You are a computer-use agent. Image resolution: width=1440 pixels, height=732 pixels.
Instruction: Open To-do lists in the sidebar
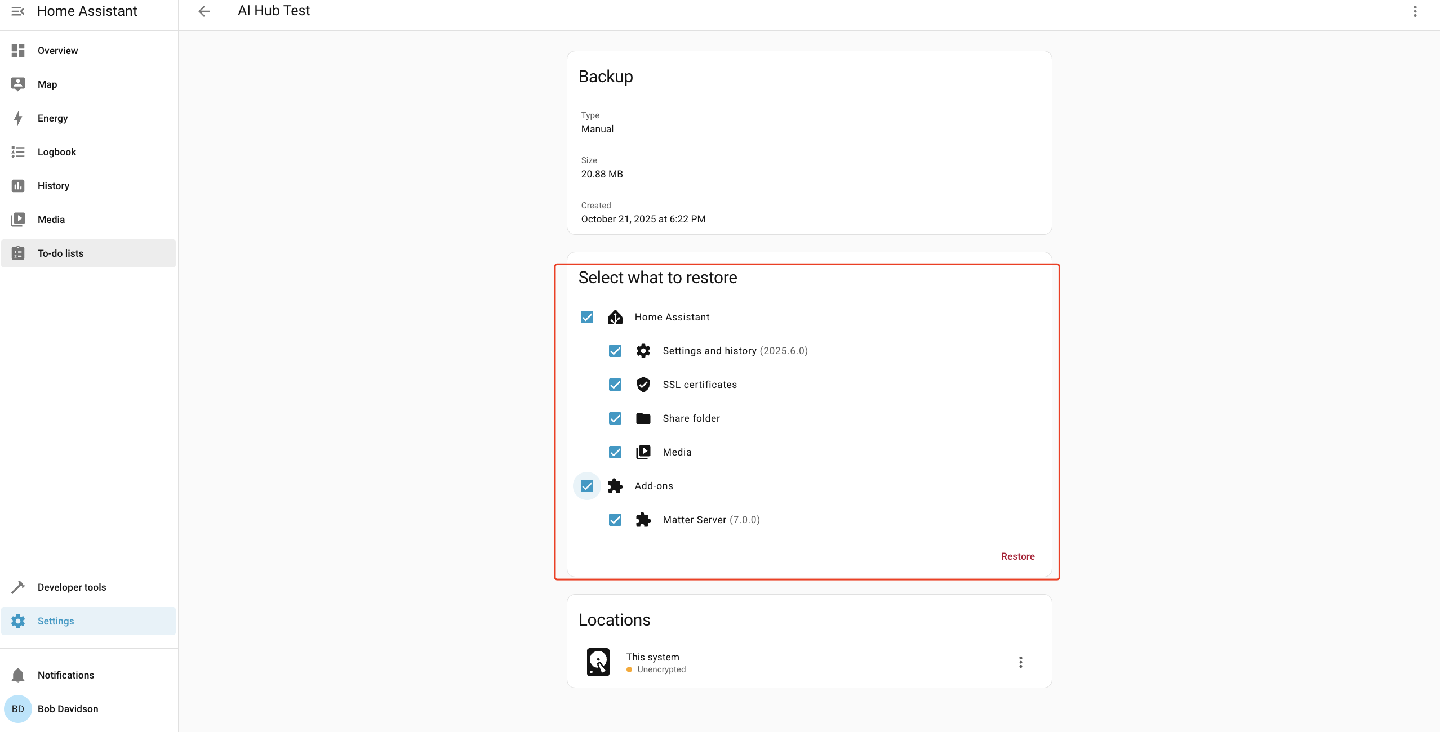[x=88, y=253]
